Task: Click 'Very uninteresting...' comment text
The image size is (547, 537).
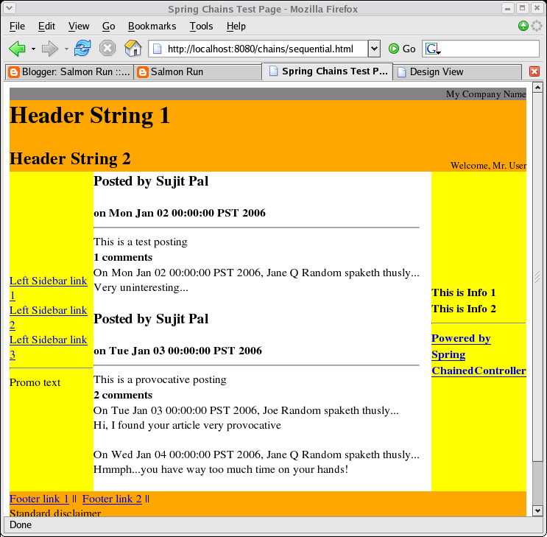Action: [x=141, y=288]
